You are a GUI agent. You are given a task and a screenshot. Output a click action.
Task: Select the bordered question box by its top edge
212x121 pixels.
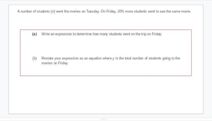(106, 30)
